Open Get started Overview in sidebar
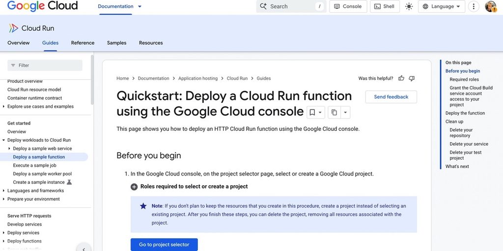503x251 pixels. tap(17, 131)
